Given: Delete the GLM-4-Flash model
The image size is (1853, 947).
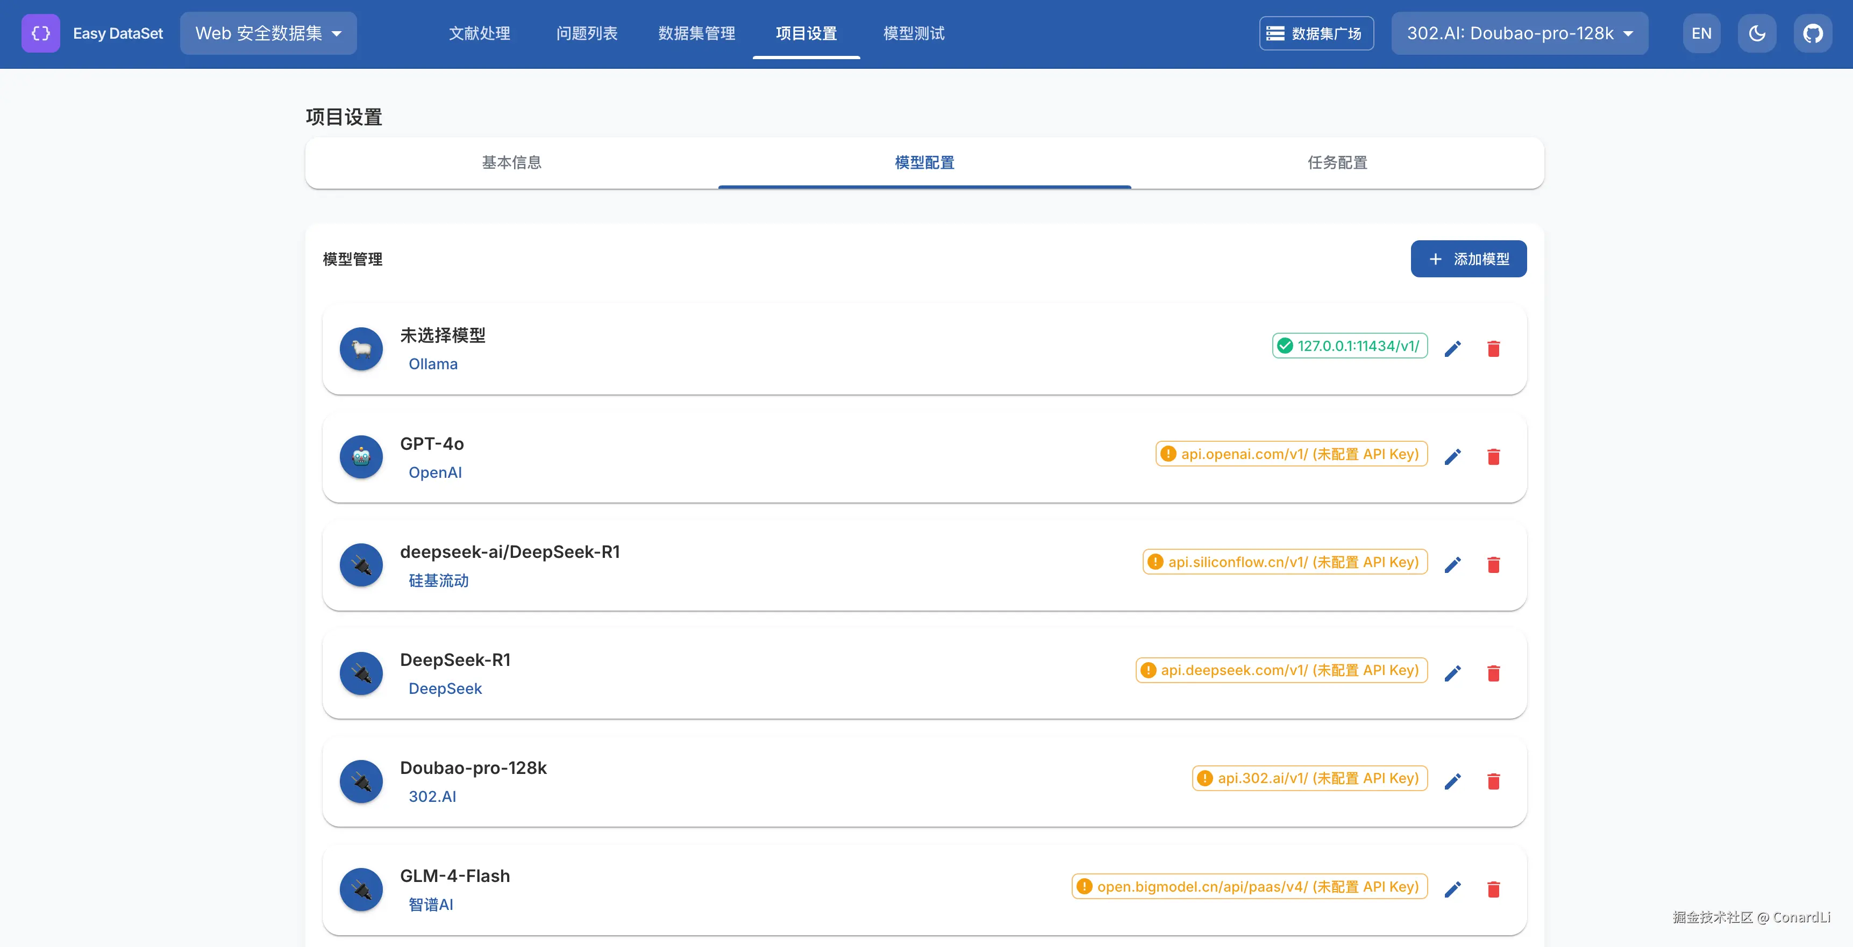Looking at the screenshot, I should click(1493, 889).
